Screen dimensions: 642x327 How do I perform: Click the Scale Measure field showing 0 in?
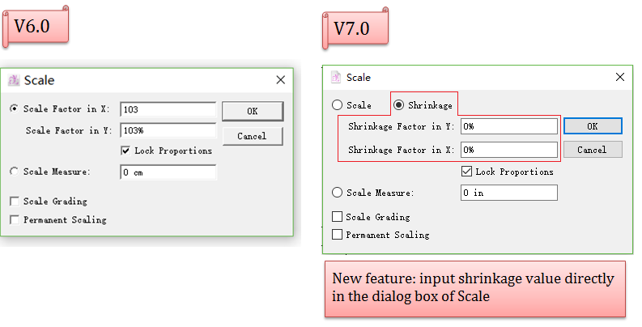click(x=508, y=193)
